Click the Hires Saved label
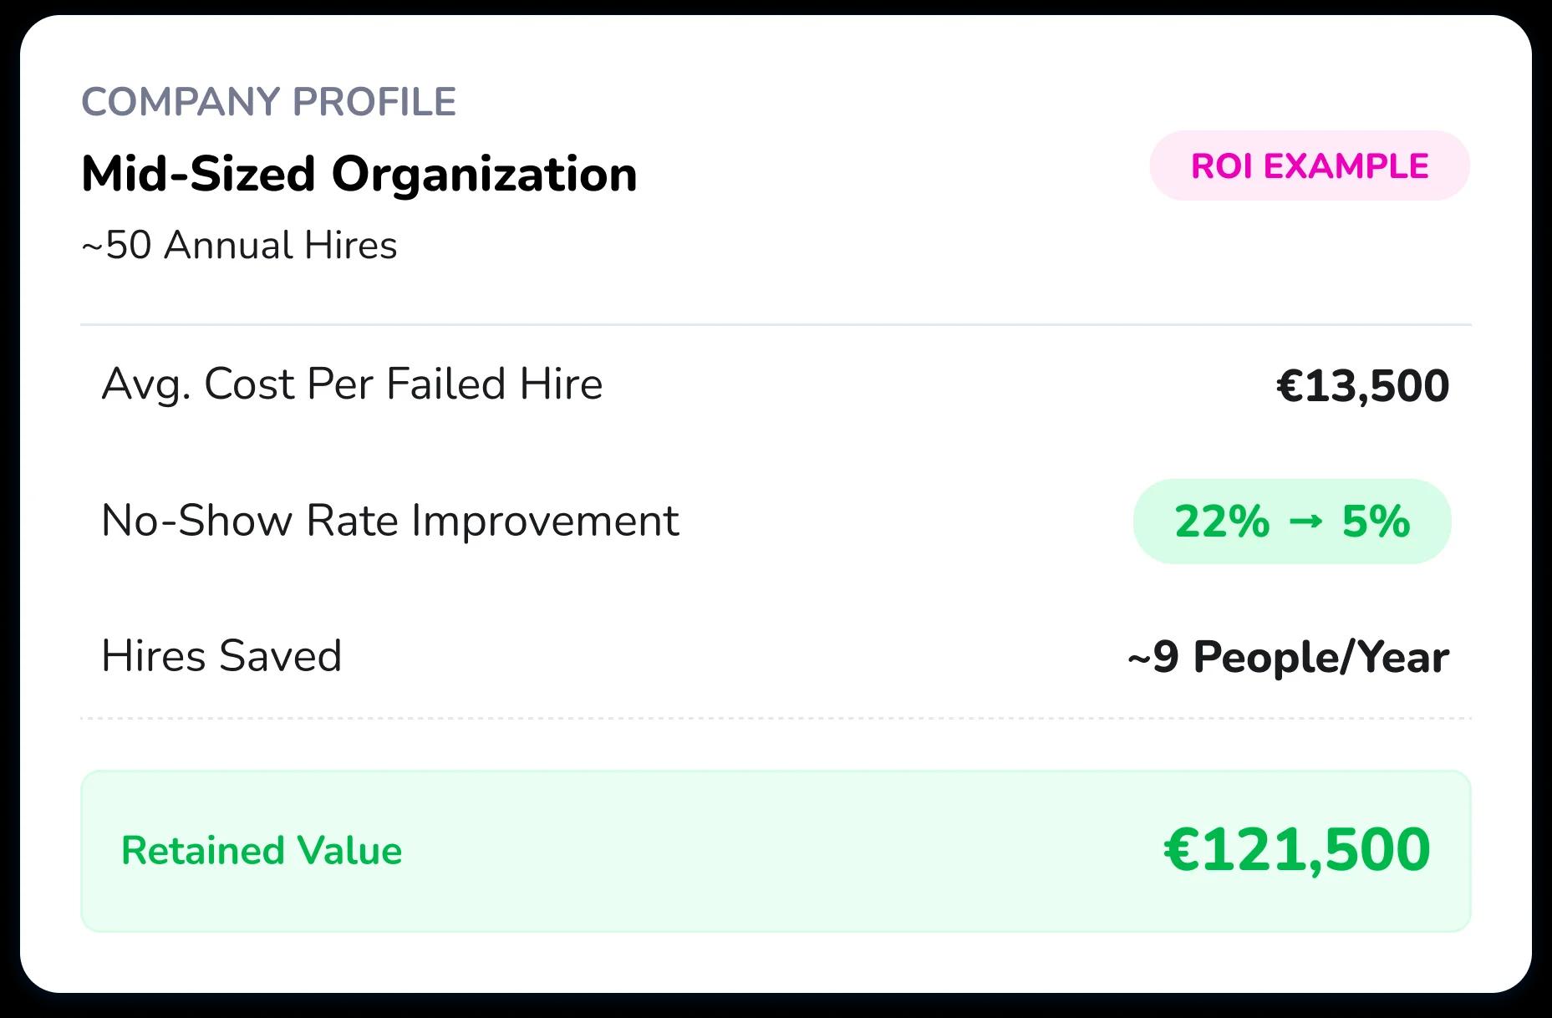This screenshot has width=1552, height=1018. 221,656
